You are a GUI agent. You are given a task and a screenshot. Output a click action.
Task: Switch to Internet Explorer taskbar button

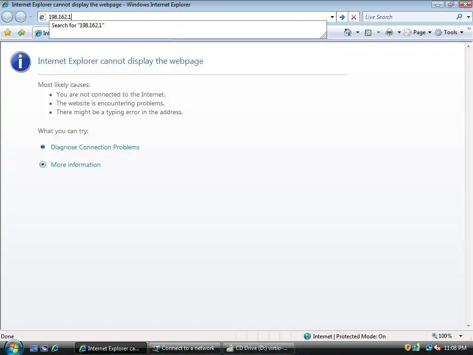click(x=110, y=349)
